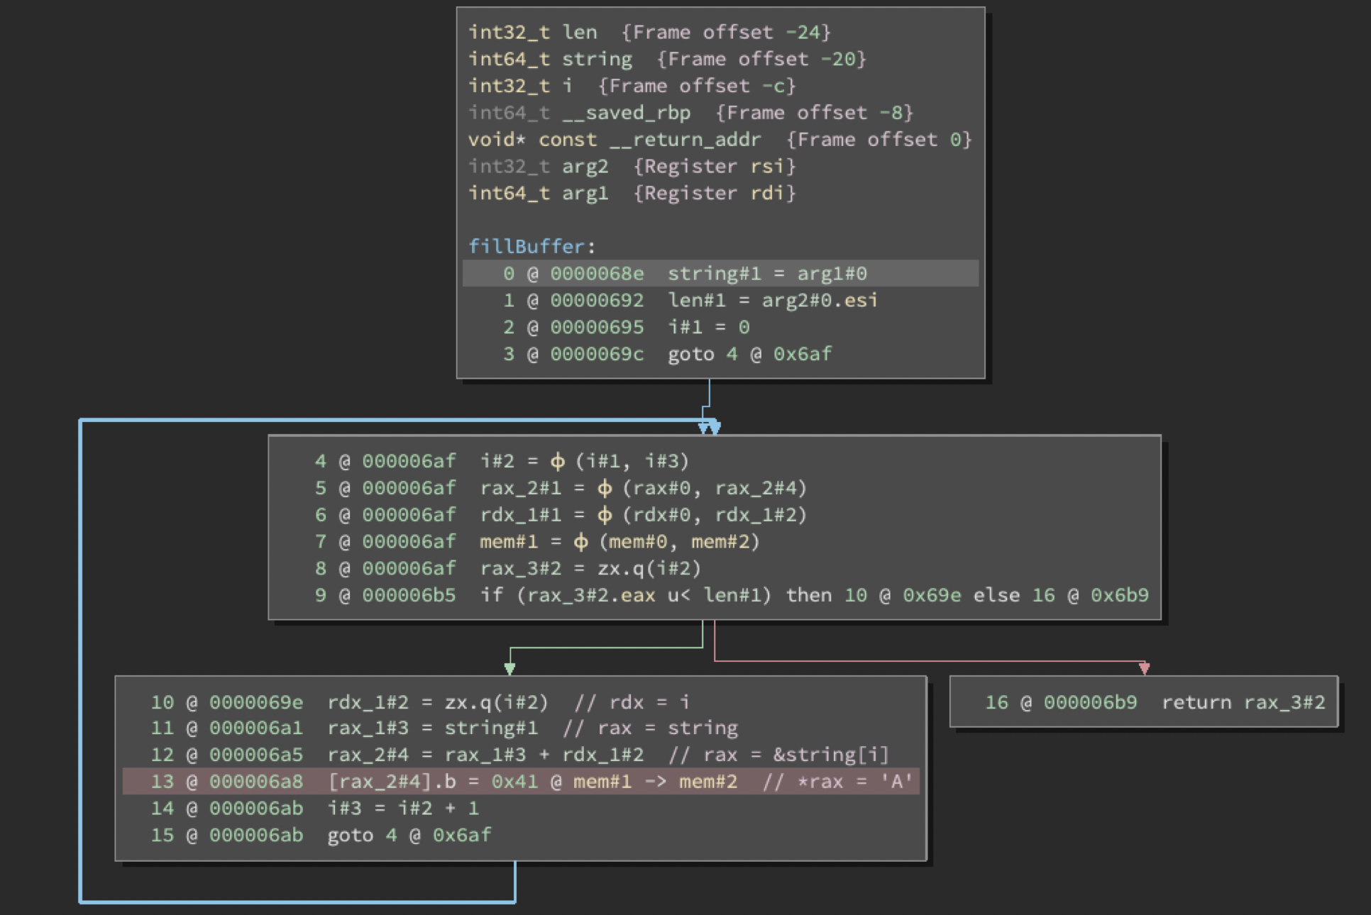Image resolution: width=1371 pixels, height=915 pixels.
Task: Click the return rax_3#2 instruction
Action: coord(1243,702)
